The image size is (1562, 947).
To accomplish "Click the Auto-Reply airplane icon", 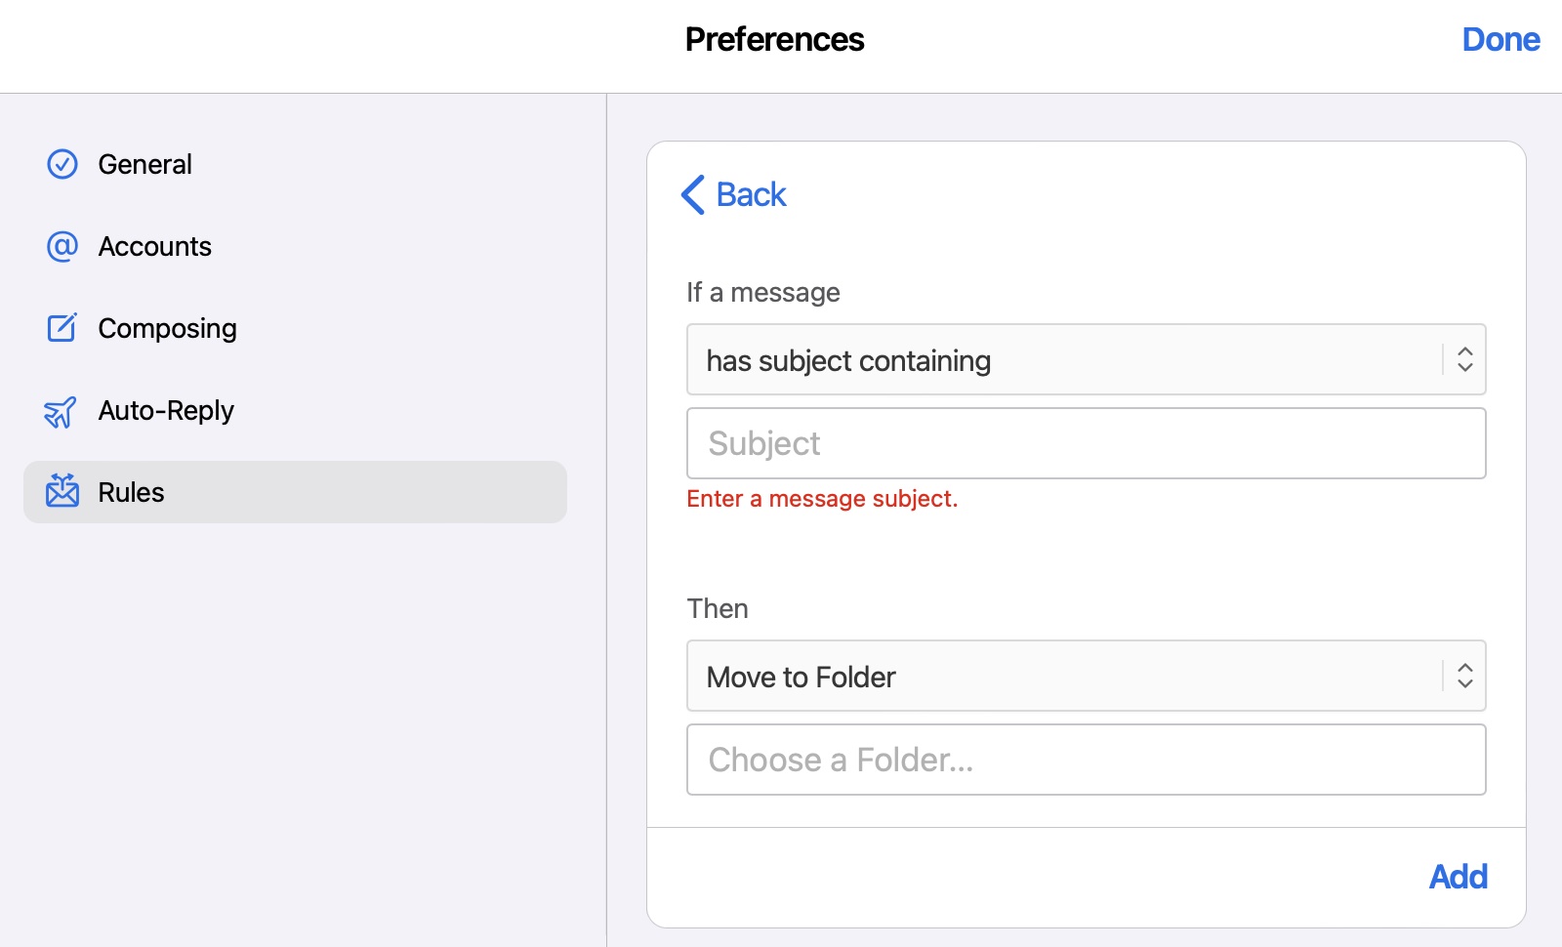I will (x=61, y=411).
